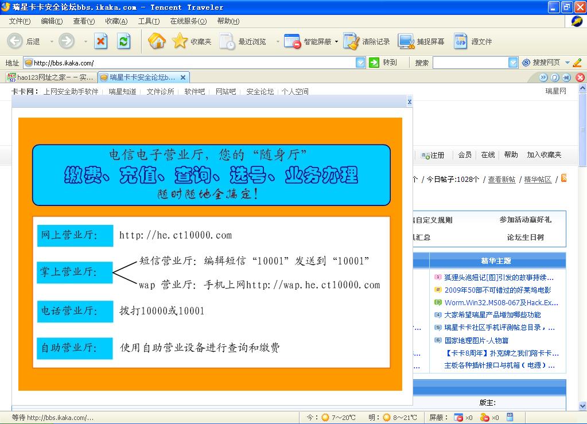Click the electronic business hall ad banner
The width and height of the screenshot is (587, 424).
pyautogui.click(x=210, y=254)
